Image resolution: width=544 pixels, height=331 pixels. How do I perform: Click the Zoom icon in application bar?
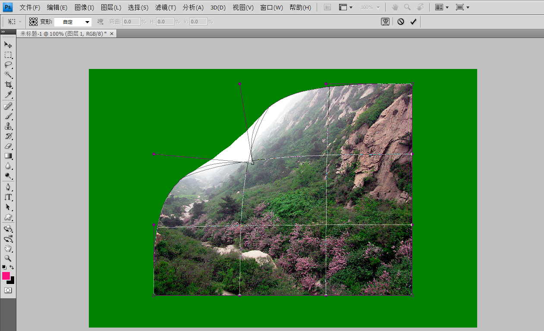(407, 7)
